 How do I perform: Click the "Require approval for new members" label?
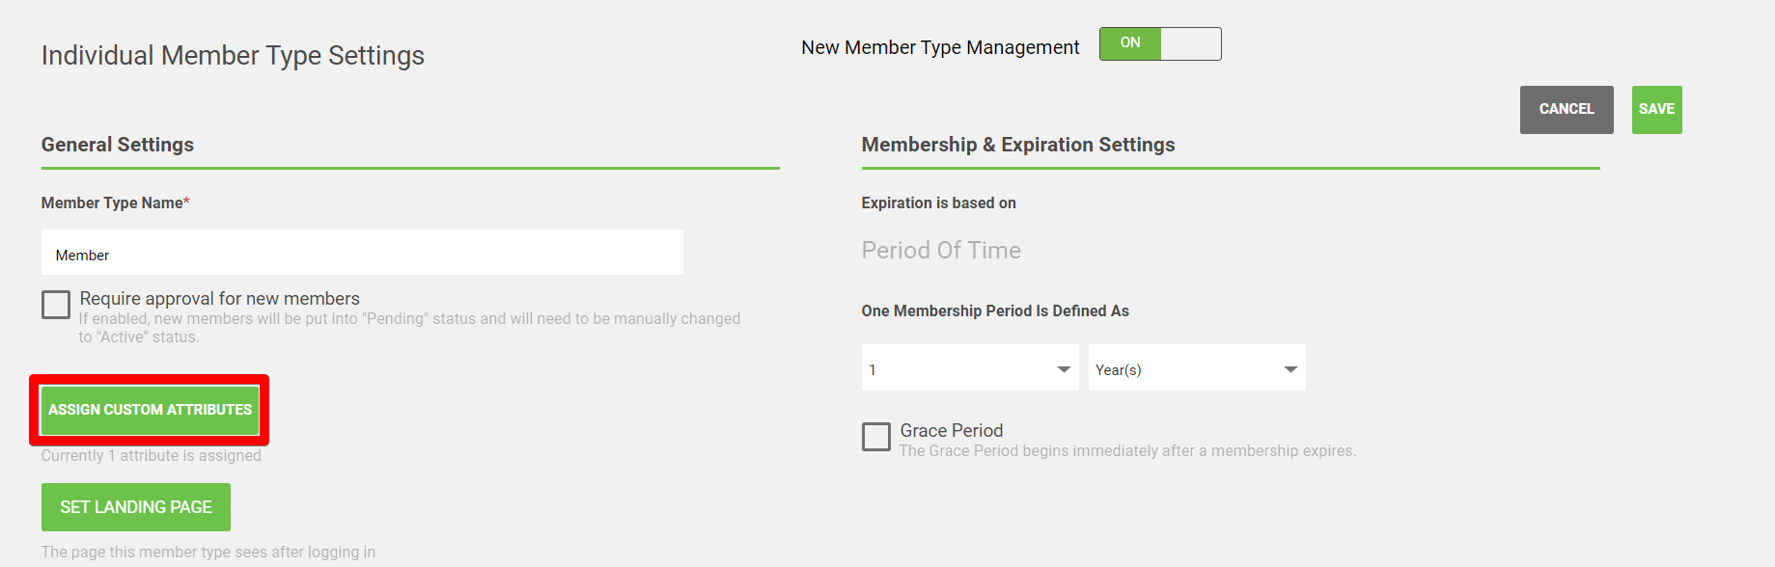coord(220,299)
